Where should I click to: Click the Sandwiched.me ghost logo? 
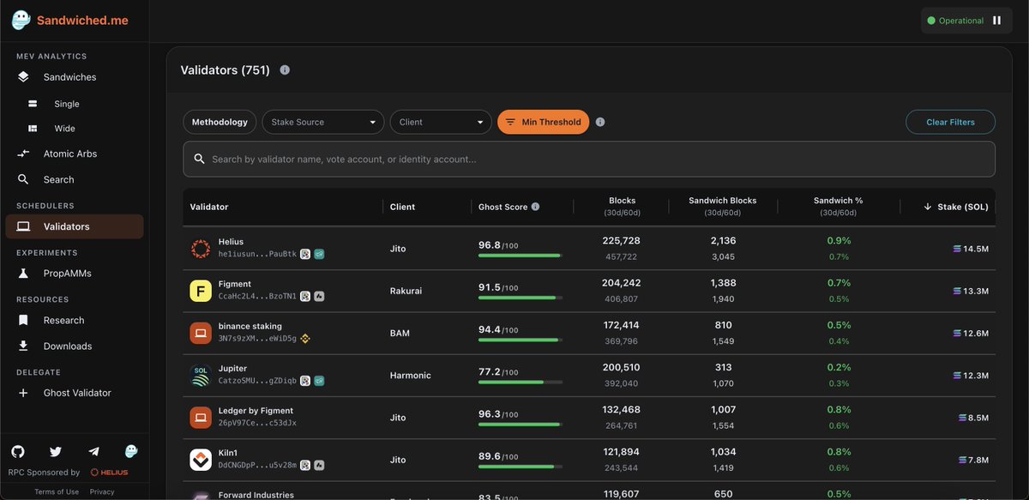pos(21,20)
